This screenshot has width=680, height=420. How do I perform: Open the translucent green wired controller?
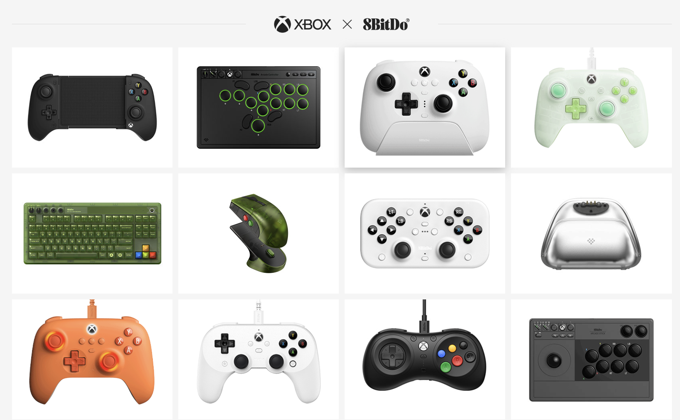point(591,108)
